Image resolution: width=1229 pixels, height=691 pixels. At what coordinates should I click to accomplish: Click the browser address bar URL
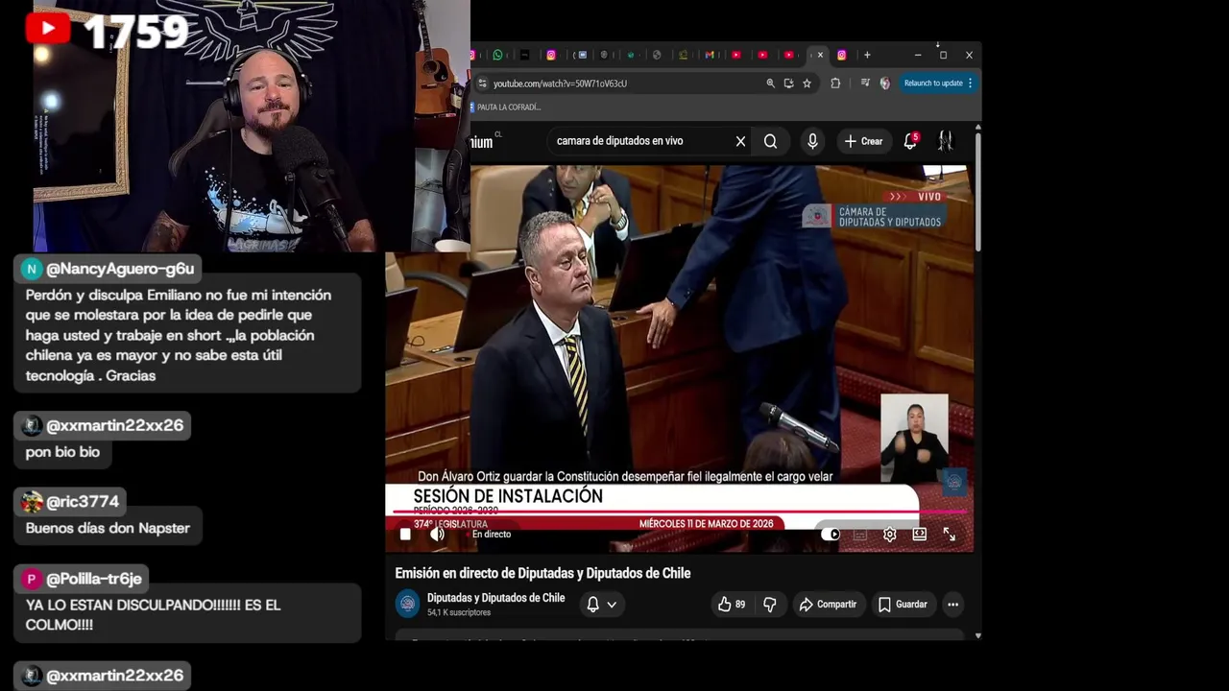click(x=560, y=83)
